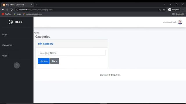Close the Blog Admin tab
Screen dimensions: 186x104
(x=31, y=5)
